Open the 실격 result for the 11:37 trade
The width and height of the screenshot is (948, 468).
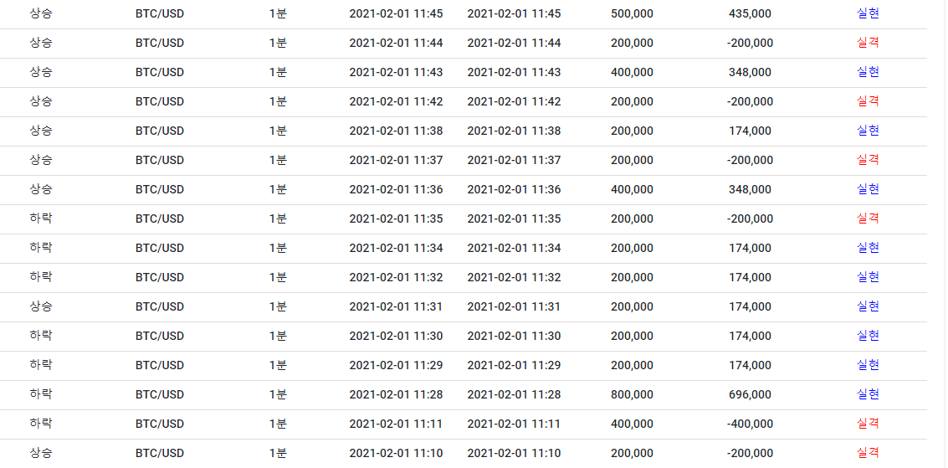point(868,160)
